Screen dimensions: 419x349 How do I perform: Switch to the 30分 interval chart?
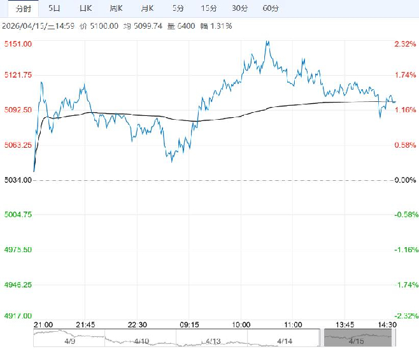[x=239, y=8]
